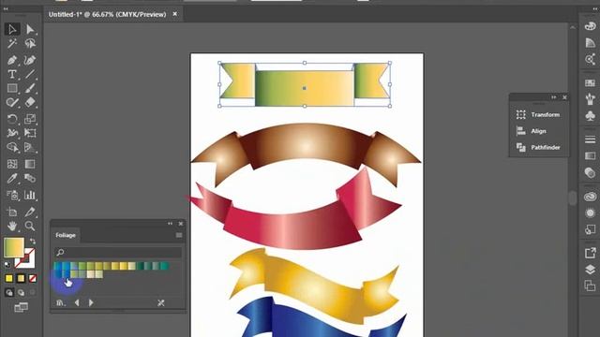
Task: Select the Column Graph tool
Action: [30, 196]
